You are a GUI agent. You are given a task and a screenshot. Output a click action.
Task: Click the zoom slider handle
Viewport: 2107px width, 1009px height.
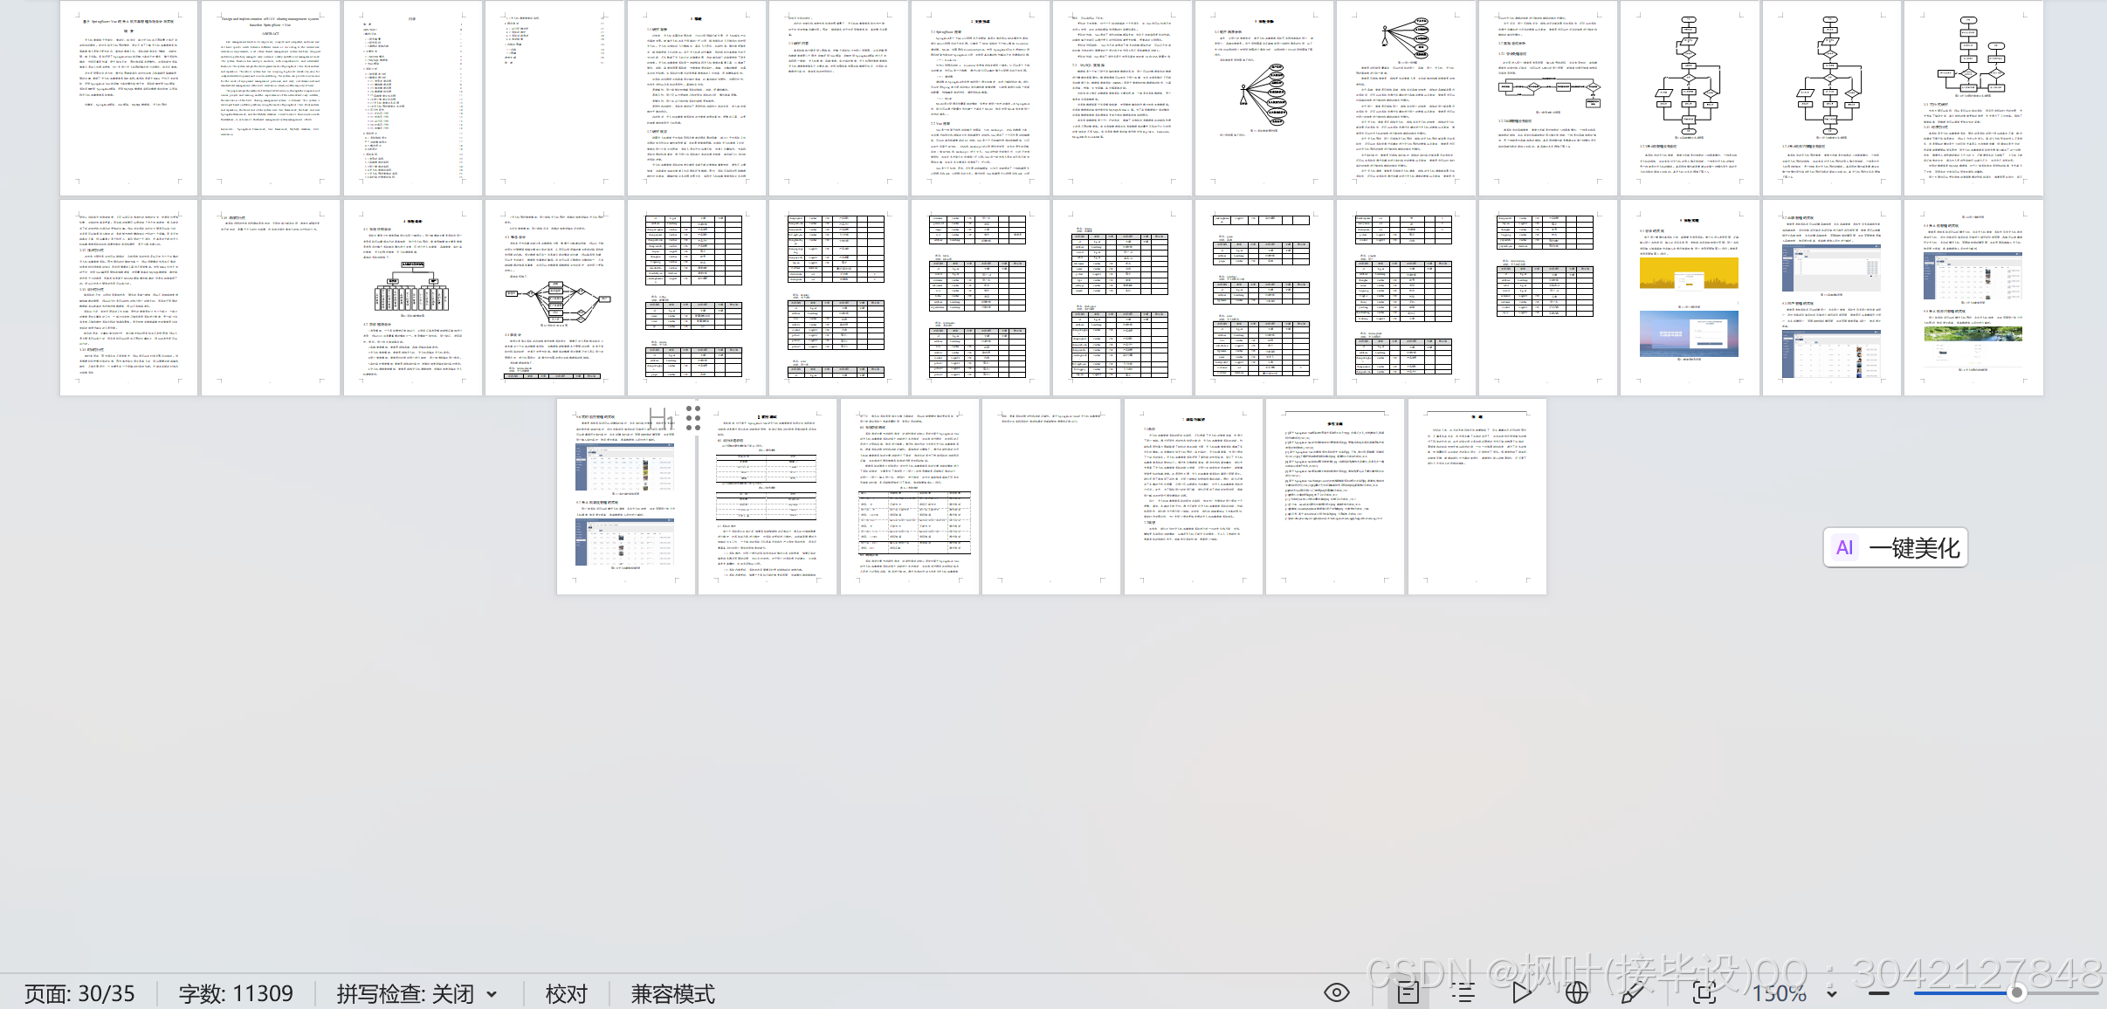(x=2016, y=992)
